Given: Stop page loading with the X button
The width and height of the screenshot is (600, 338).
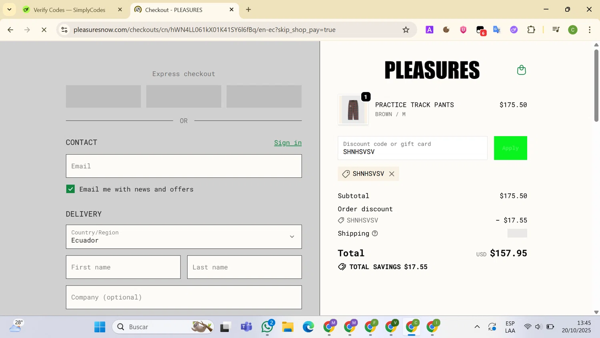Looking at the screenshot, I should pyautogui.click(x=44, y=30).
